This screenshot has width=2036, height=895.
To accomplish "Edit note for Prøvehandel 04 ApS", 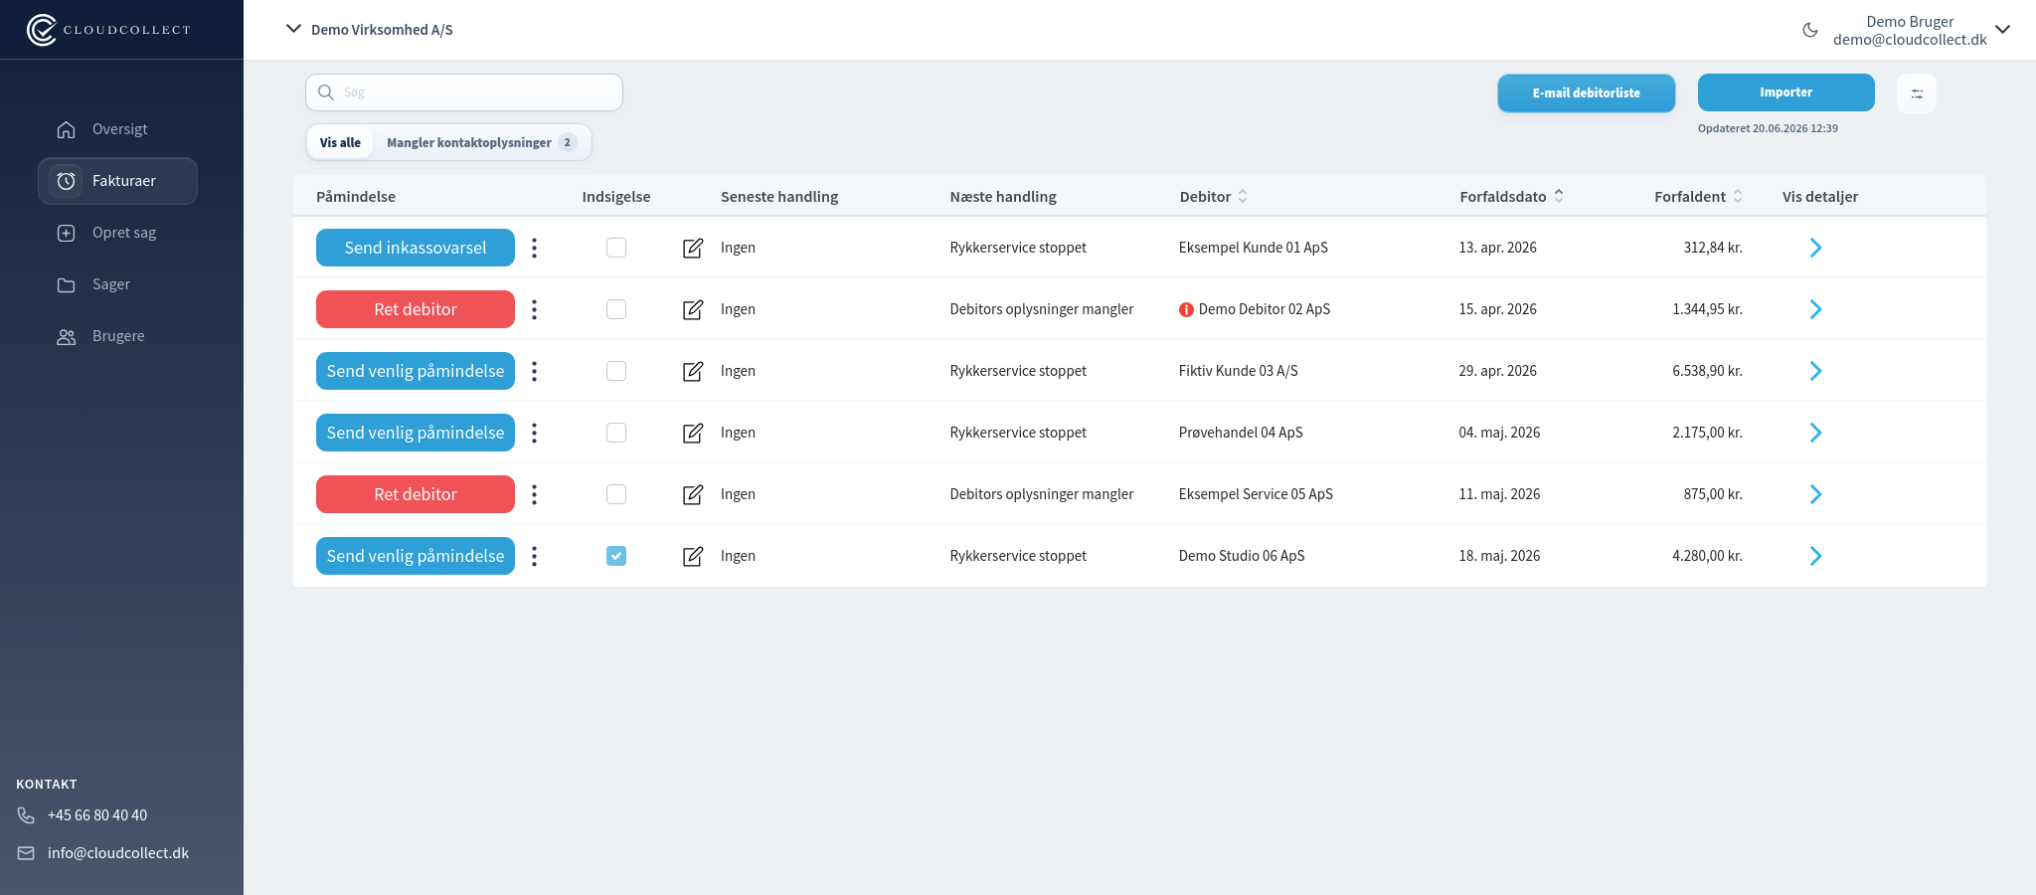I will coord(693,433).
